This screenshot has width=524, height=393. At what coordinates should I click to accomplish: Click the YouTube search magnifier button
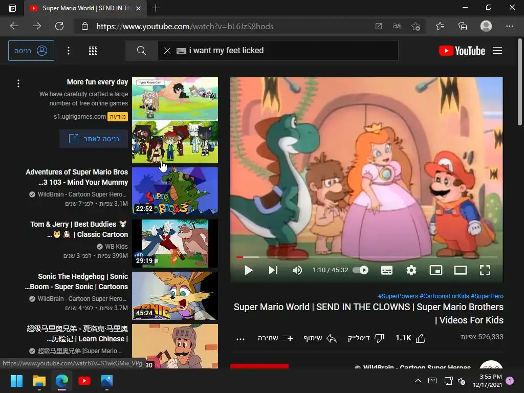141,51
